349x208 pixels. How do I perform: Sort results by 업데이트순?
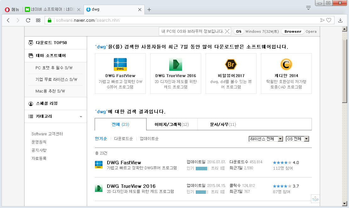(x=149, y=138)
